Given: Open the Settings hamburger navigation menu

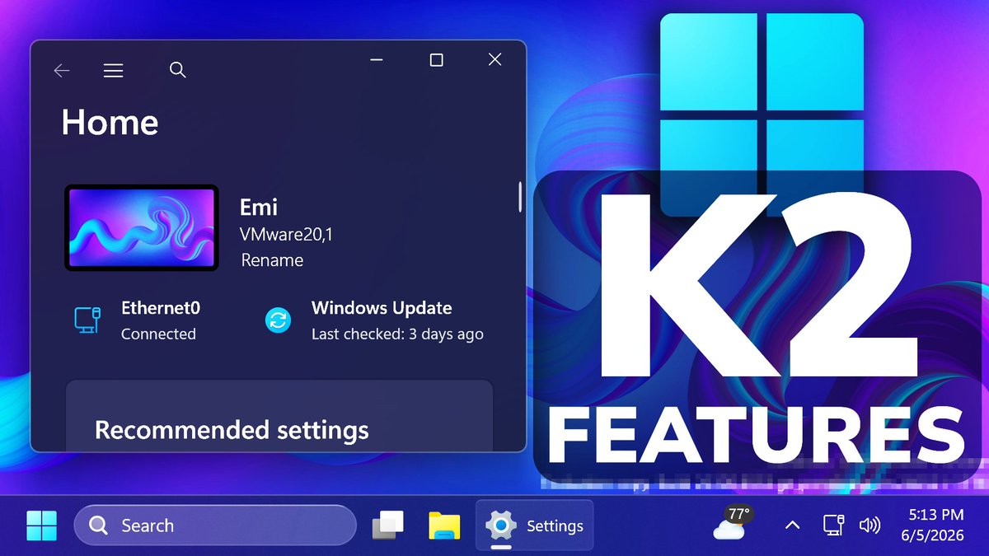Looking at the screenshot, I should (x=113, y=71).
